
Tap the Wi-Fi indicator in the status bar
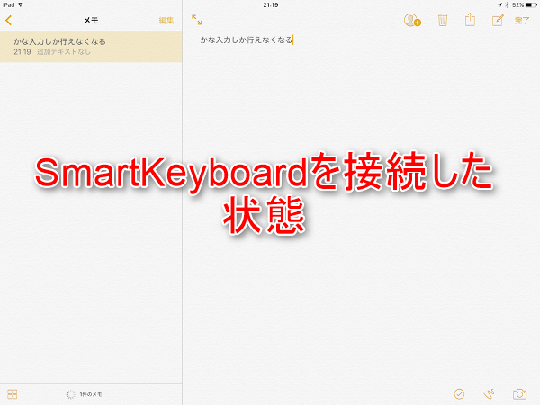[x=22, y=4]
